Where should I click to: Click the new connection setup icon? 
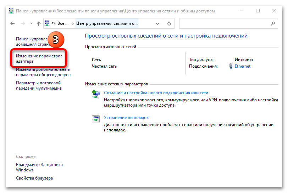coord(96,94)
